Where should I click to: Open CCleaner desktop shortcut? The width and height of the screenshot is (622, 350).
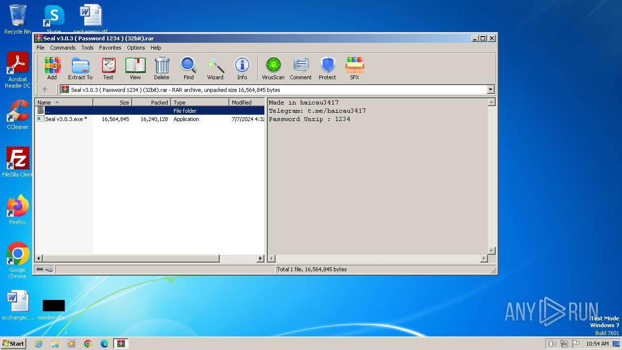[17, 115]
